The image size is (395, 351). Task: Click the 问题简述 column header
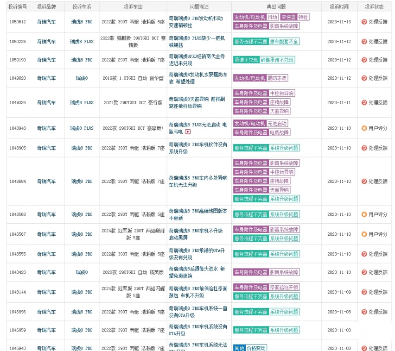tap(199, 7)
